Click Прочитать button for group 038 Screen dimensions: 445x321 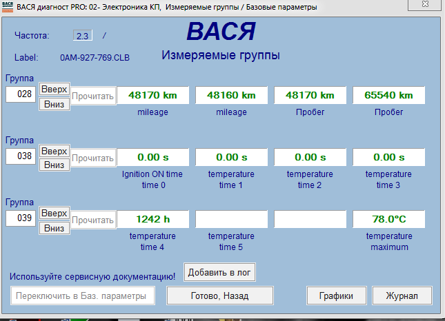93,158
